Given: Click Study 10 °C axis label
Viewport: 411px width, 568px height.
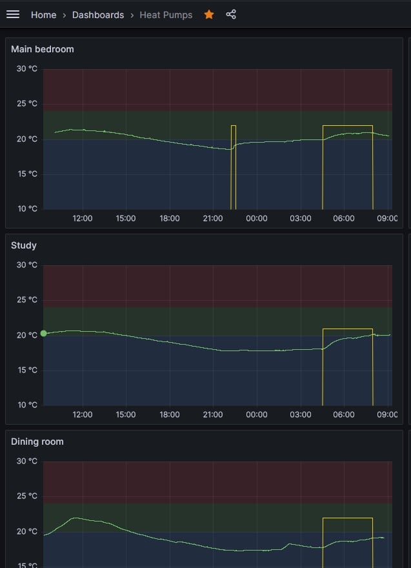Looking at the screenshot, I should click(x=27, y=405).
